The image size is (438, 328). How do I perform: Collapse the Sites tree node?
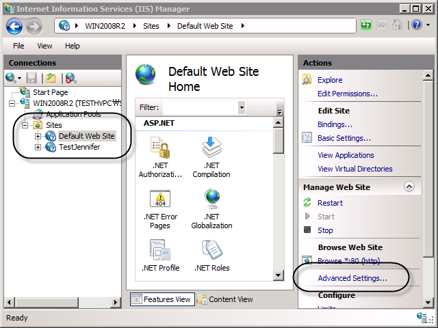click(x=25, y=125)
